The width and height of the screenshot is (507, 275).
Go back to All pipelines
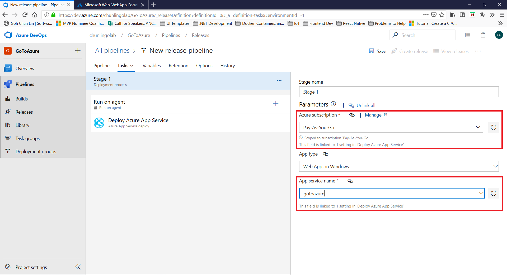pos(112,50)
